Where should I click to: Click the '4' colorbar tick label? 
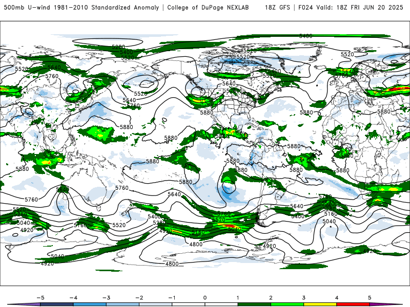tap(337, 298)
